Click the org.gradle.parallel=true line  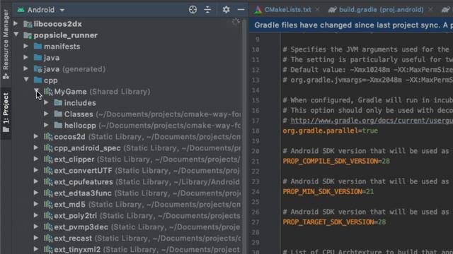(331, 131)
